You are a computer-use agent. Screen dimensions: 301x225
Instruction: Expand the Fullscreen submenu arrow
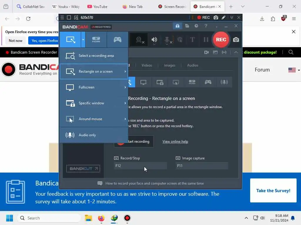click(x=125, y=87)
